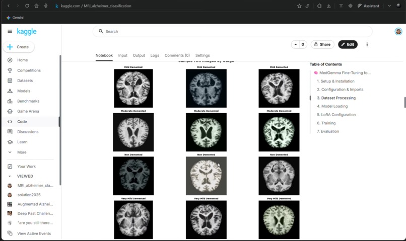The width and height of the screenshot is (406, 241).
Task: Go to 7. Evaluation section
Action: tap(328, 131)
